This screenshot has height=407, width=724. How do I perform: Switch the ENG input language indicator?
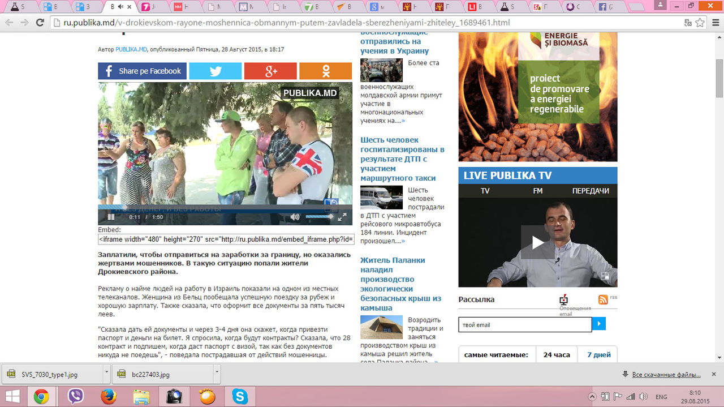661,397
